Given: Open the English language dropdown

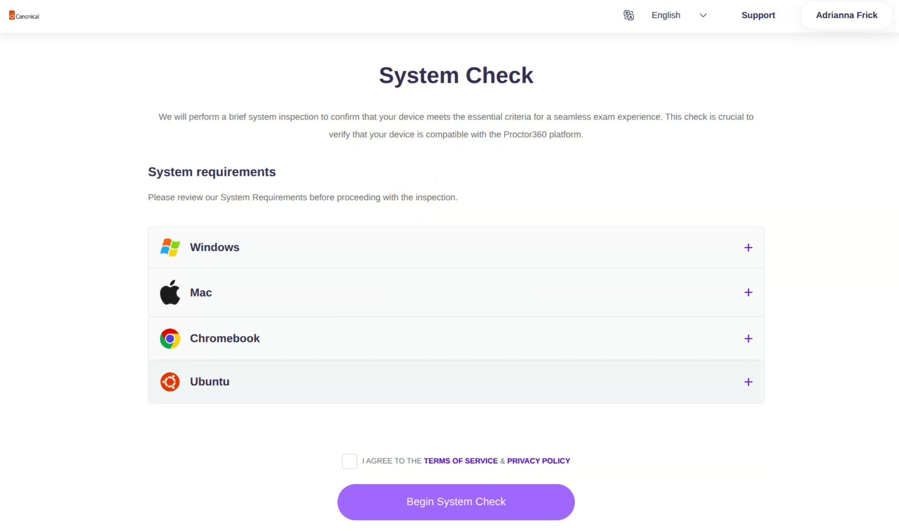Looking at the screenshot, I should coord(665,15).
